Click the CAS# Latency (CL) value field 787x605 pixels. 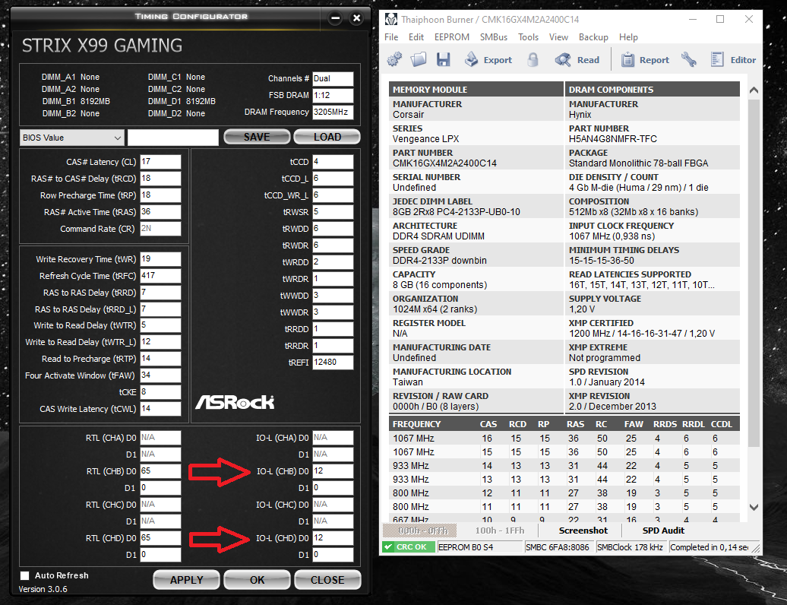[x=160, y=162]
